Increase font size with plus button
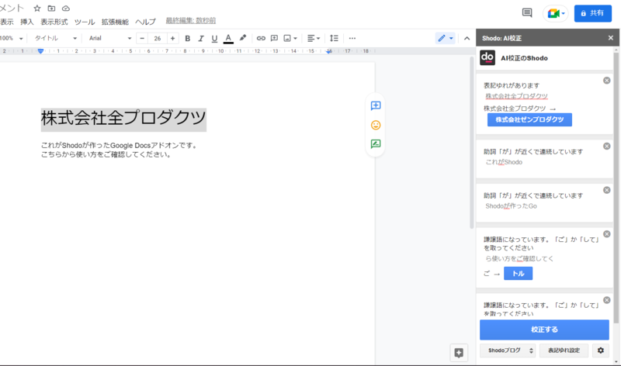621x366 pixels. [x=172, y=38]
